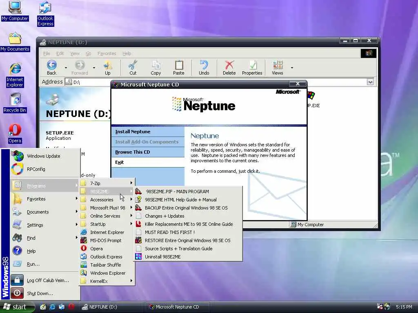Click Exit in Neptune CD dialog

[x=148, y=162]
